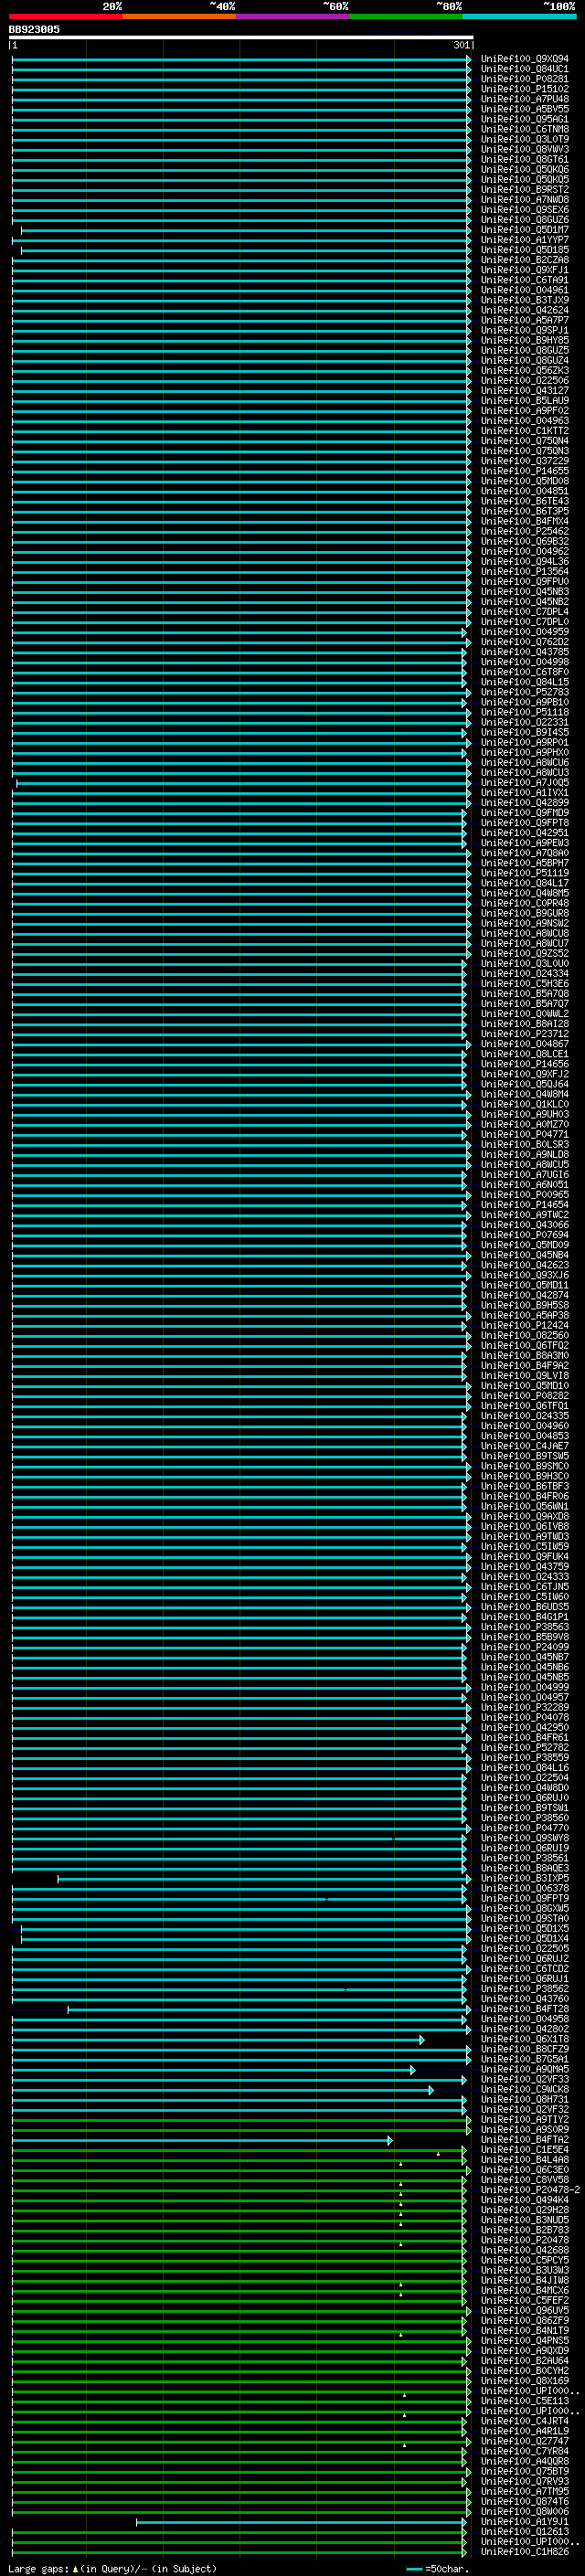Click hit label UniRef100_Q8GT61
Screen dimensions: 585x2576
pyautogui.click(x=524, y=160)
